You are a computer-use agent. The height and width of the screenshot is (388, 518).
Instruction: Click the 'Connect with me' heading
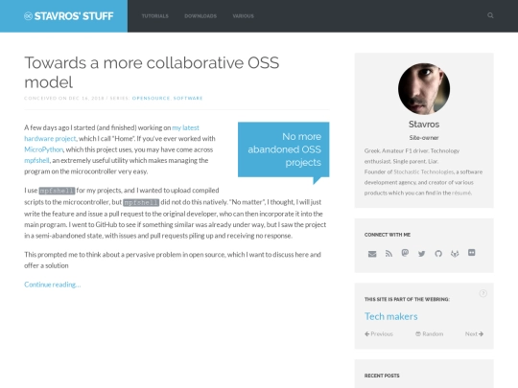pyautogui.click(x=388, y=235)
